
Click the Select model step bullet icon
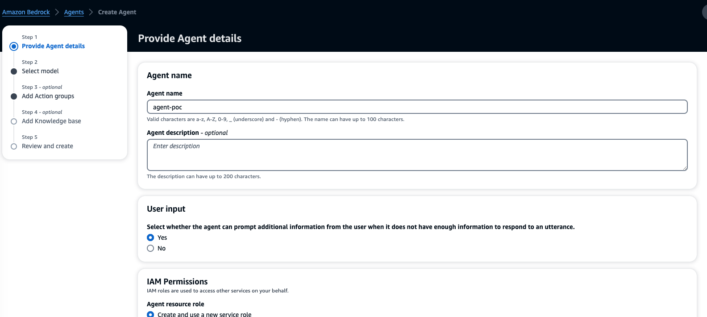[x=14, y=71]
